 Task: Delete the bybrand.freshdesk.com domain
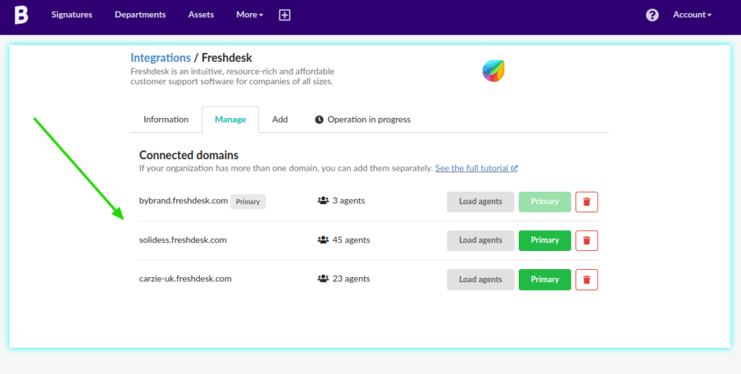pos(586,202)
